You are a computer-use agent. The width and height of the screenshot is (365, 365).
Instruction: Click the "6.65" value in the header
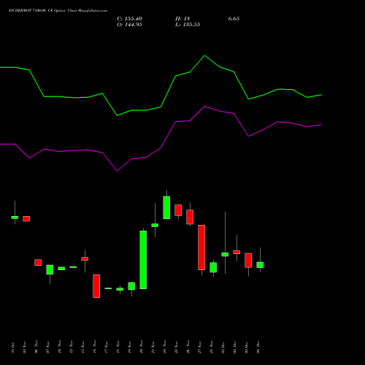click(x=234, y=19)
